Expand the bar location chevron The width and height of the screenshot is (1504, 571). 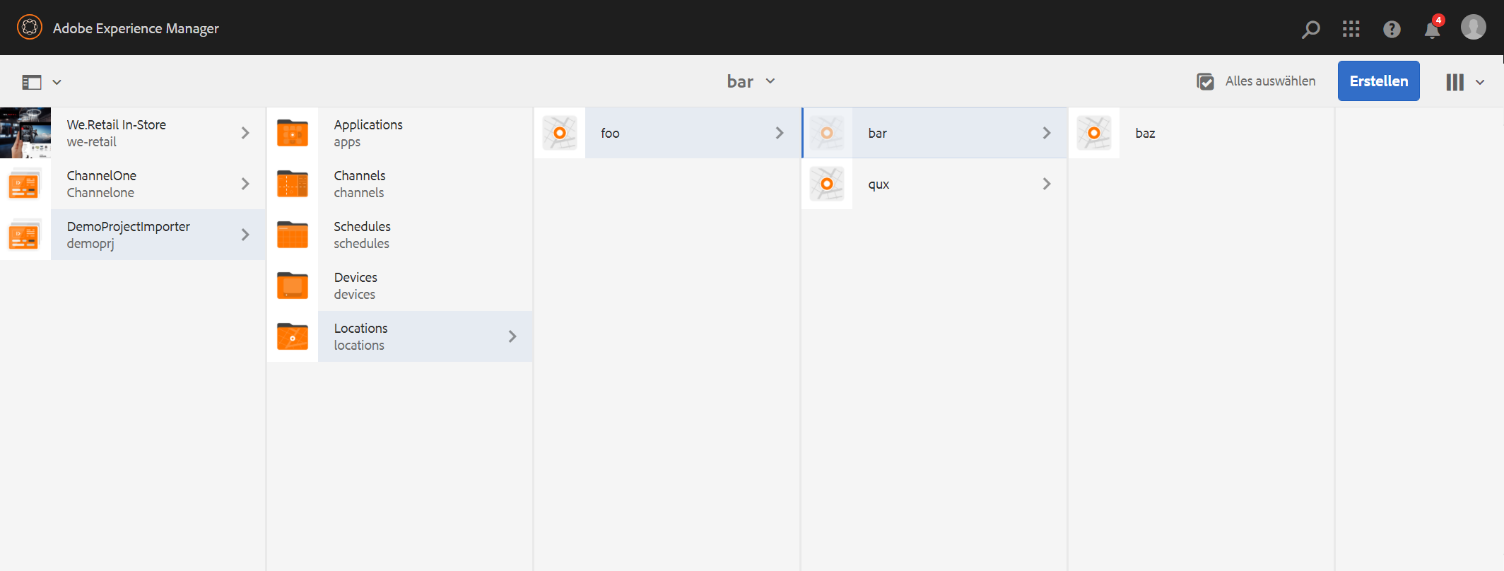point(1047,133)
